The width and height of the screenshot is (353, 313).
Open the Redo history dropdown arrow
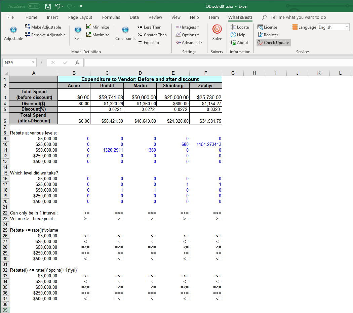75,6
